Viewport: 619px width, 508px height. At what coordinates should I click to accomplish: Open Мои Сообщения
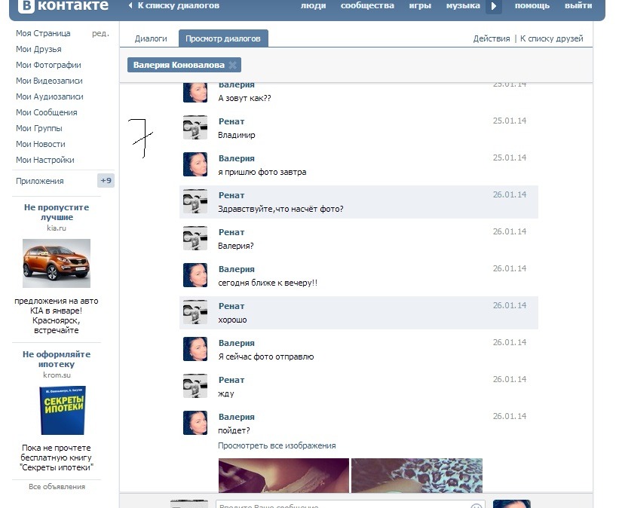(47, 112)
